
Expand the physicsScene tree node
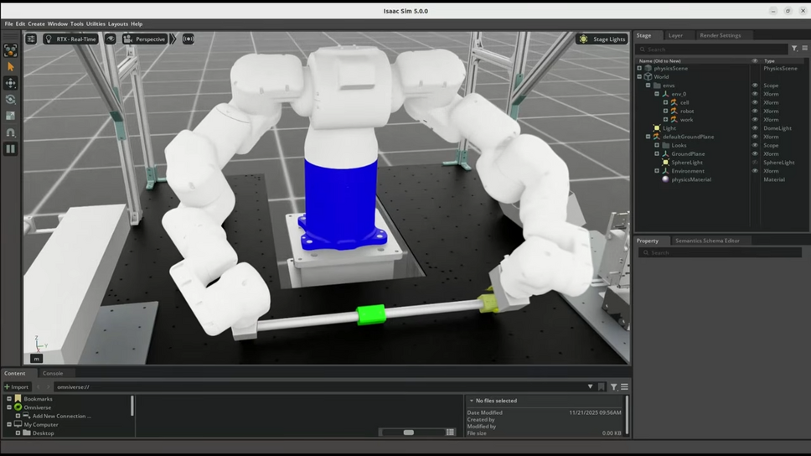[639, 69]
